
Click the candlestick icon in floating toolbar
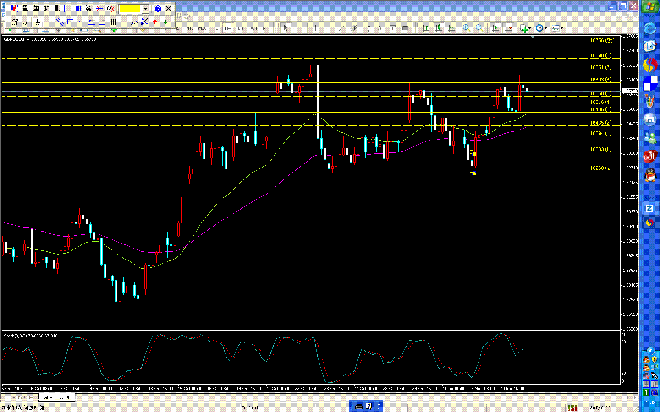pos(15,9)
